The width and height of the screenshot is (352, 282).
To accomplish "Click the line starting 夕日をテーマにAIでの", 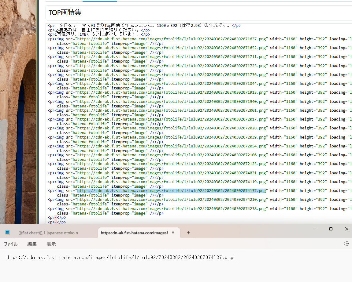I will coord(144,26).
